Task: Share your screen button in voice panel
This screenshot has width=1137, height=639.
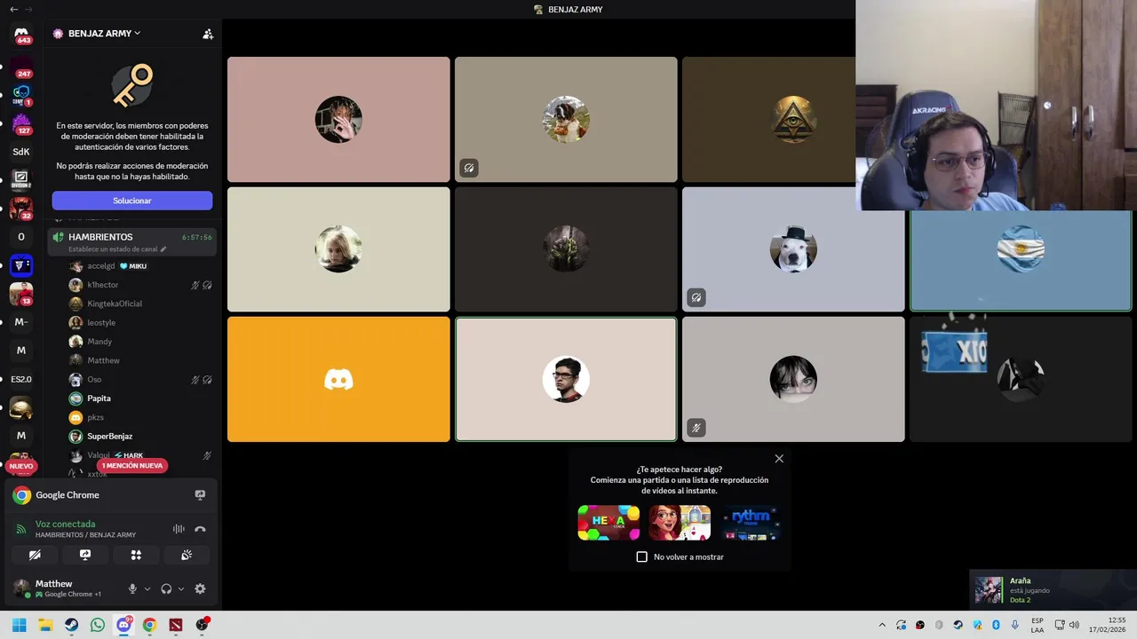Action: [x=85, y=555]
